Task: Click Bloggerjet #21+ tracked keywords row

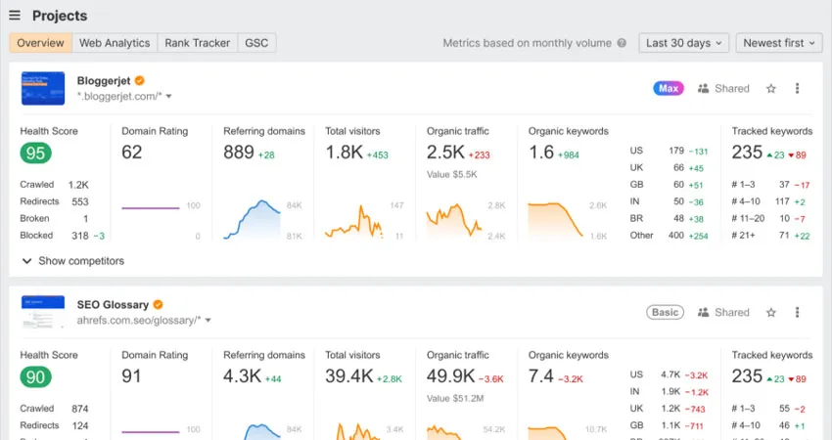Action: coord(771,236)
